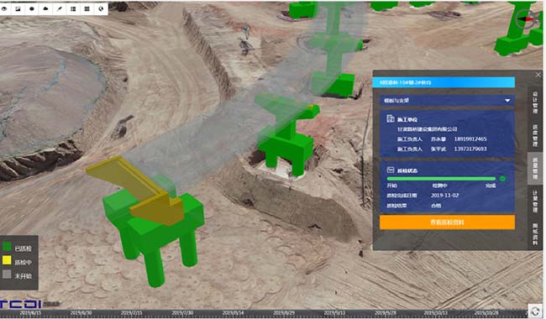Toggle the eye visibility icon in toolbar
The image size is (546, 319).
pyautogui.click(x=4, y=9)
